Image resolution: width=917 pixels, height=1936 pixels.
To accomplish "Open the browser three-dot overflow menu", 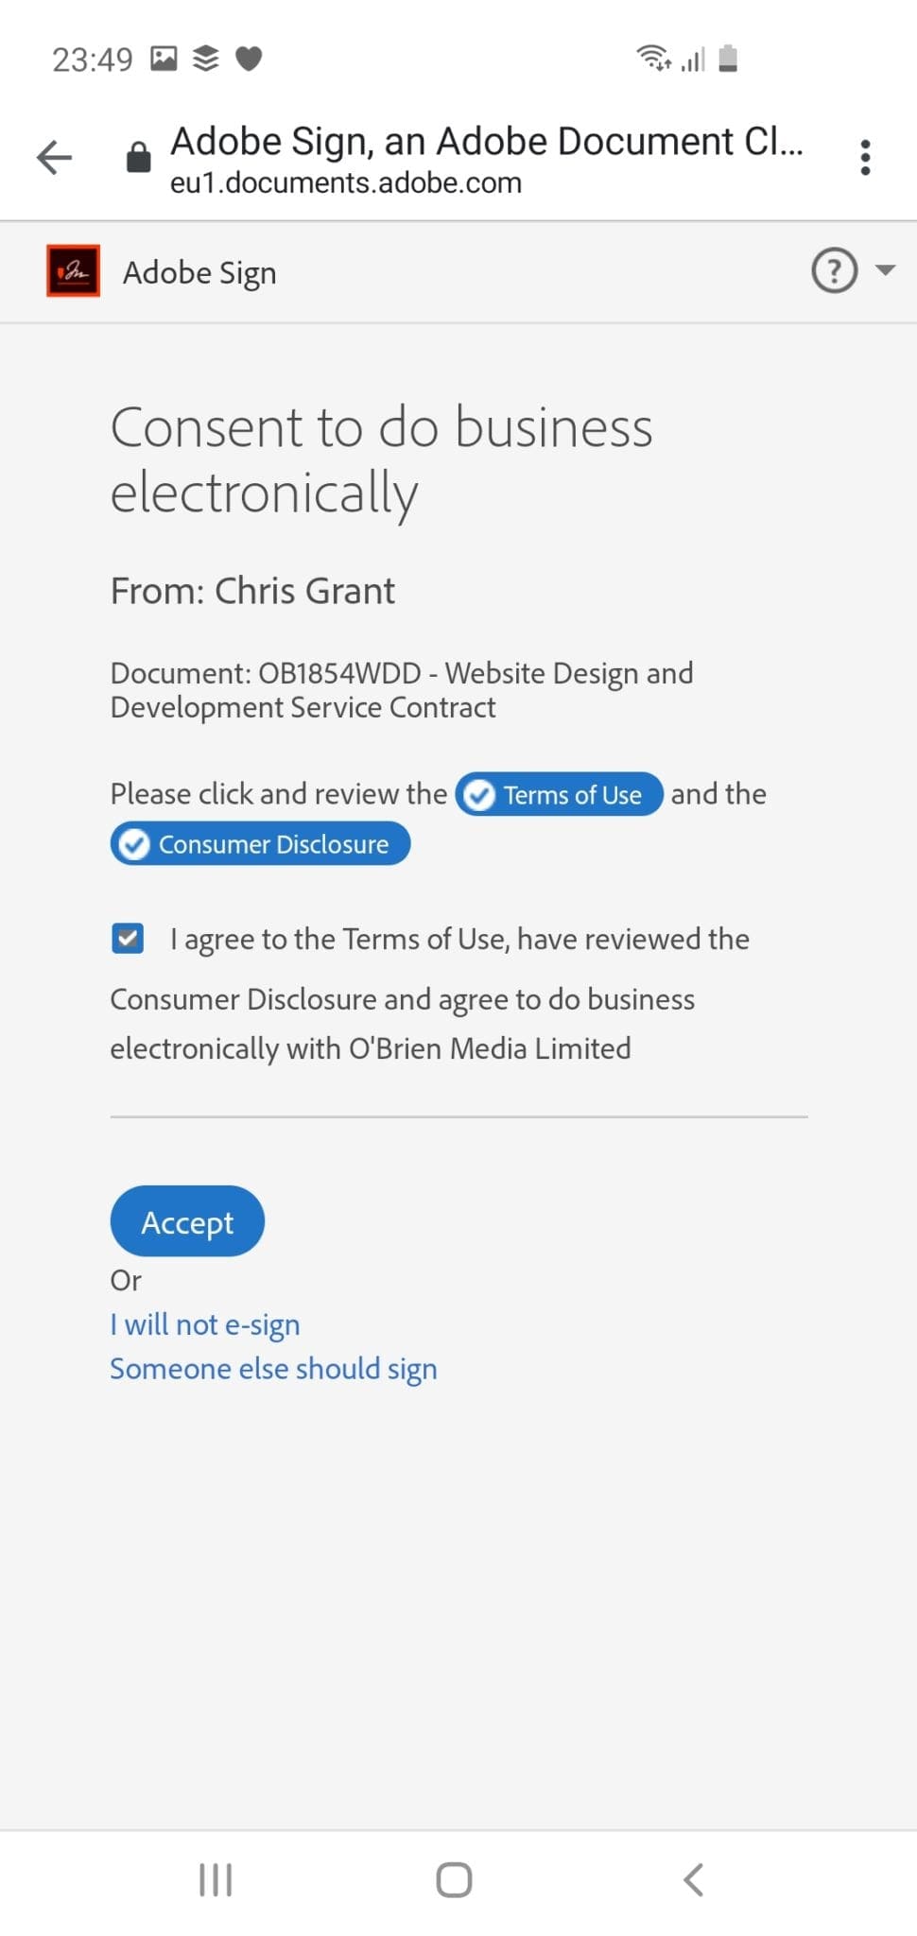I will 866,157.
